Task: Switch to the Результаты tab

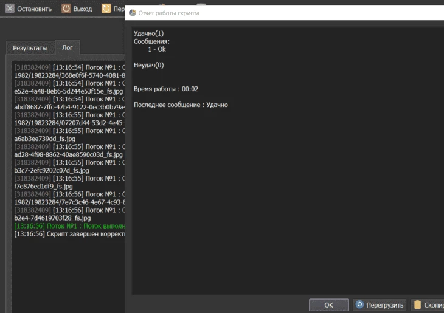Action: [x=30, y=48]
